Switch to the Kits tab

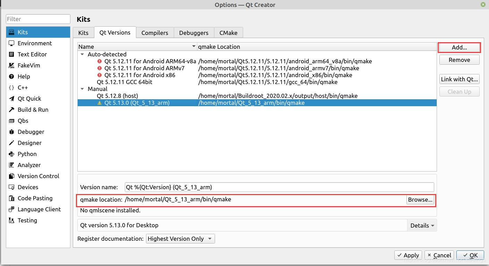click(83, 33)
